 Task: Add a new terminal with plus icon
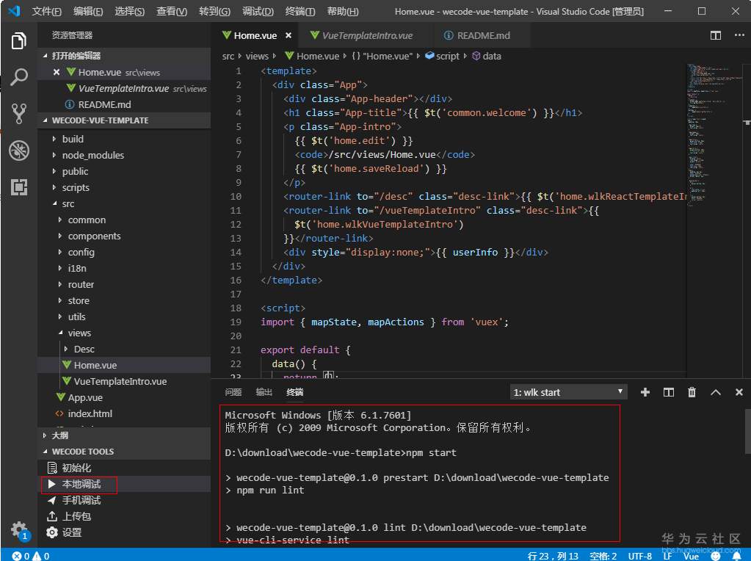click(x=645, y=392)
